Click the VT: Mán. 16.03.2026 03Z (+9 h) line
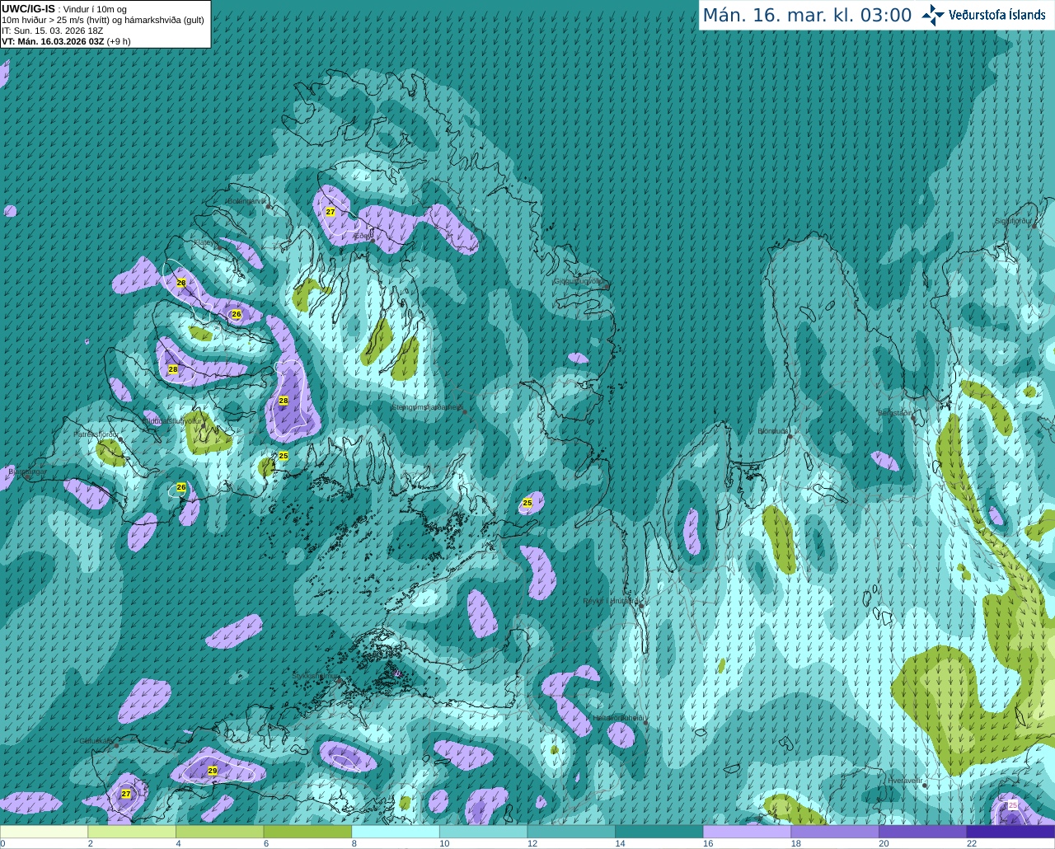This screenshot has height=849, width=1055. [x=66, y=41]
